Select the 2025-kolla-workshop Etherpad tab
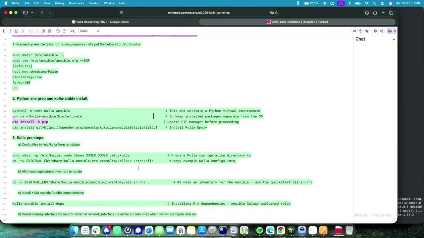This screenshot has height=238, width=424. pyautogui.click(x=297, y=22)
